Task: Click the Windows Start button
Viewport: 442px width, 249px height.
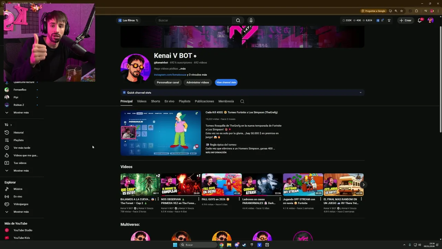Action: coord(175,245)
